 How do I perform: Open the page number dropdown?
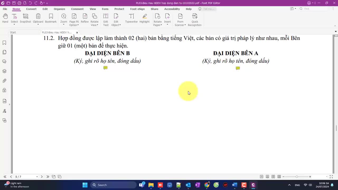pyautogui.click(x=37, y=177)
